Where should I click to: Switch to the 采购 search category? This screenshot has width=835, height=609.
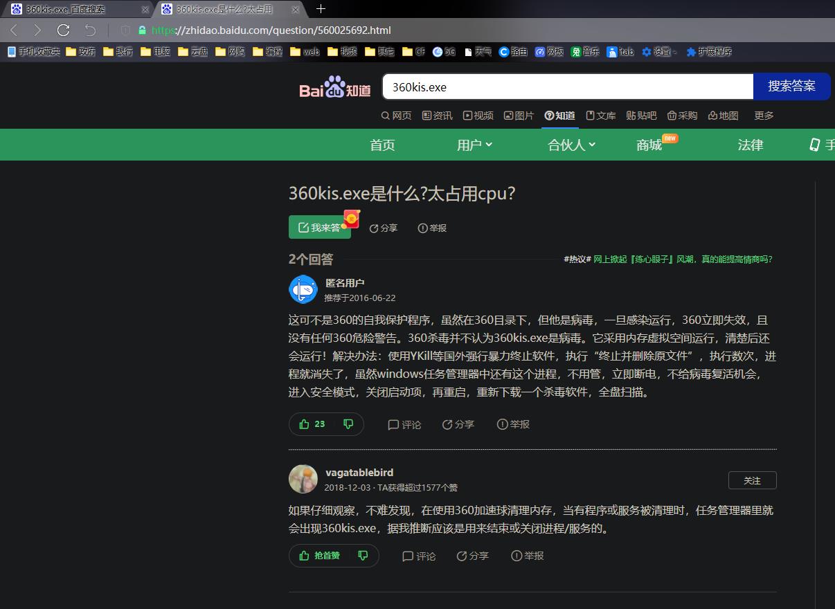[x=683, y=116]
